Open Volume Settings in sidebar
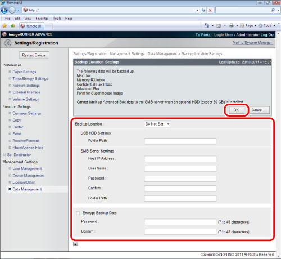The width and height of the screenshot is (281, 259). [x=26, y=99]
